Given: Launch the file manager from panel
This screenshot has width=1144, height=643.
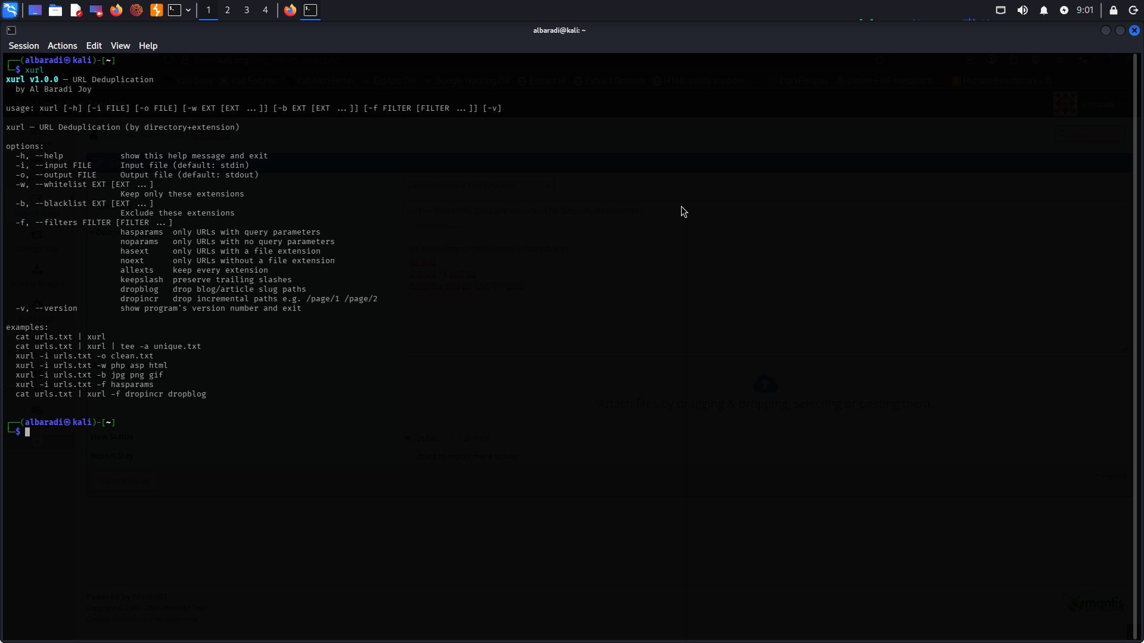Looking at the screenshot, I should pos(55,10).
